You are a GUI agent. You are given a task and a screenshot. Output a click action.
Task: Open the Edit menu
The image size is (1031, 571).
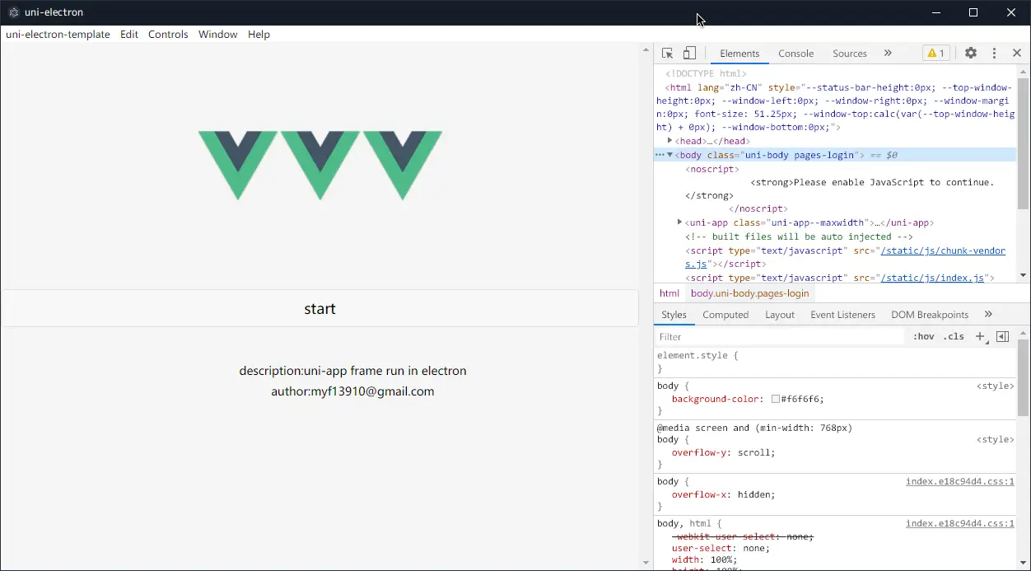pos(129,35)
